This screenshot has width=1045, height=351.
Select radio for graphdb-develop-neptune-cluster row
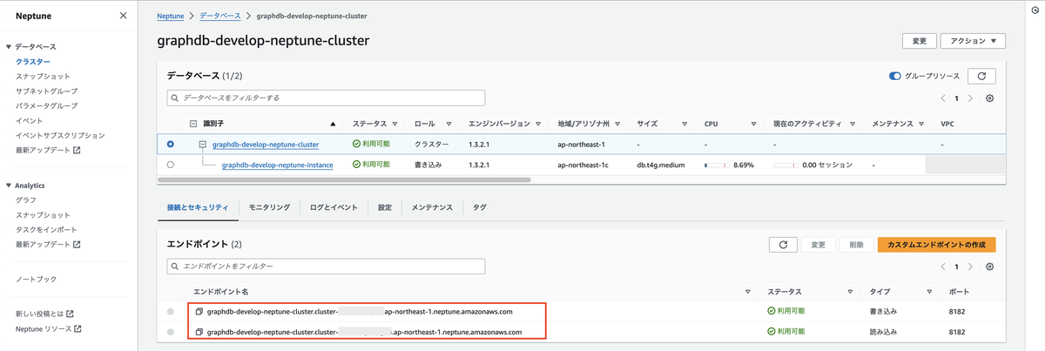(170, 144)
